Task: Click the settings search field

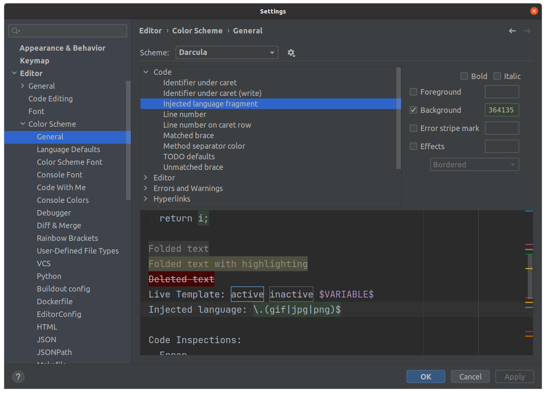Action: pyautogui.click(x=68, y=31)
